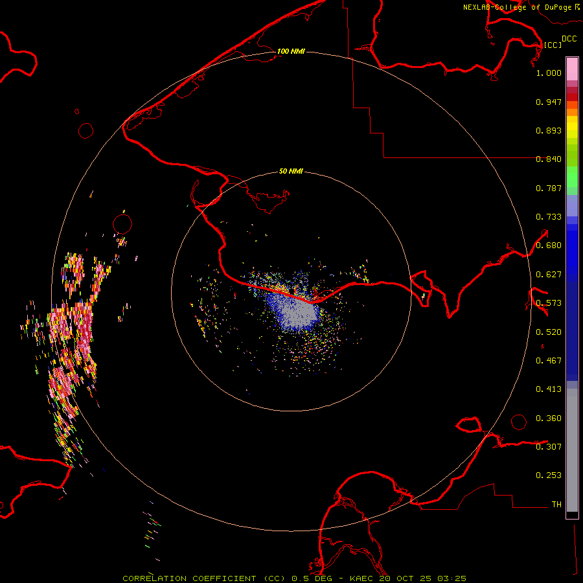Click the 0.520 scale value
The width and height of the screenshot is (583, 583).
(x=549, y=332)
